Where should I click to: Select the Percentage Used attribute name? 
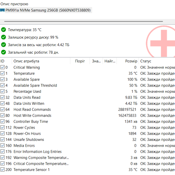27,92
